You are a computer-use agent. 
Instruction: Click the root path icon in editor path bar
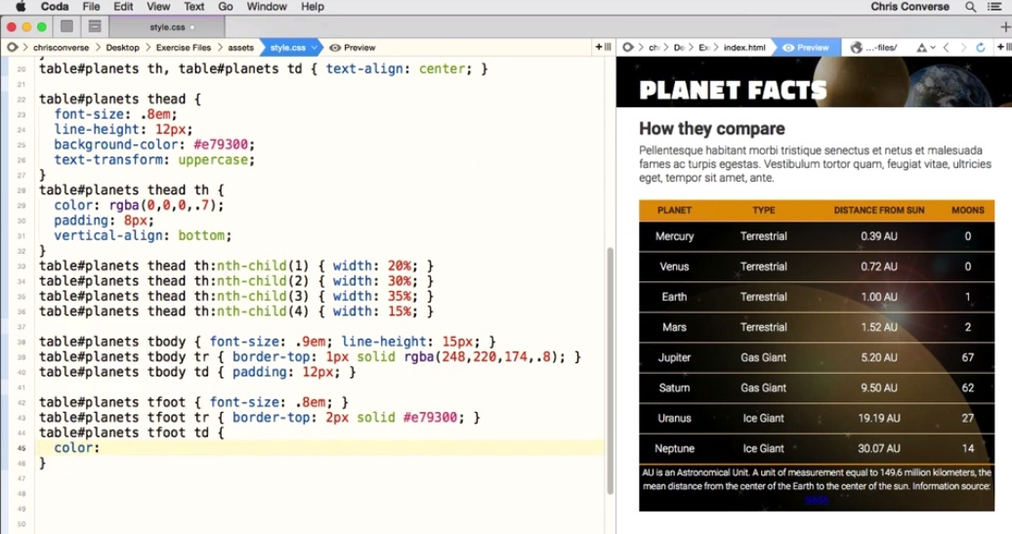pyautogui.click(x=13, y=47)
